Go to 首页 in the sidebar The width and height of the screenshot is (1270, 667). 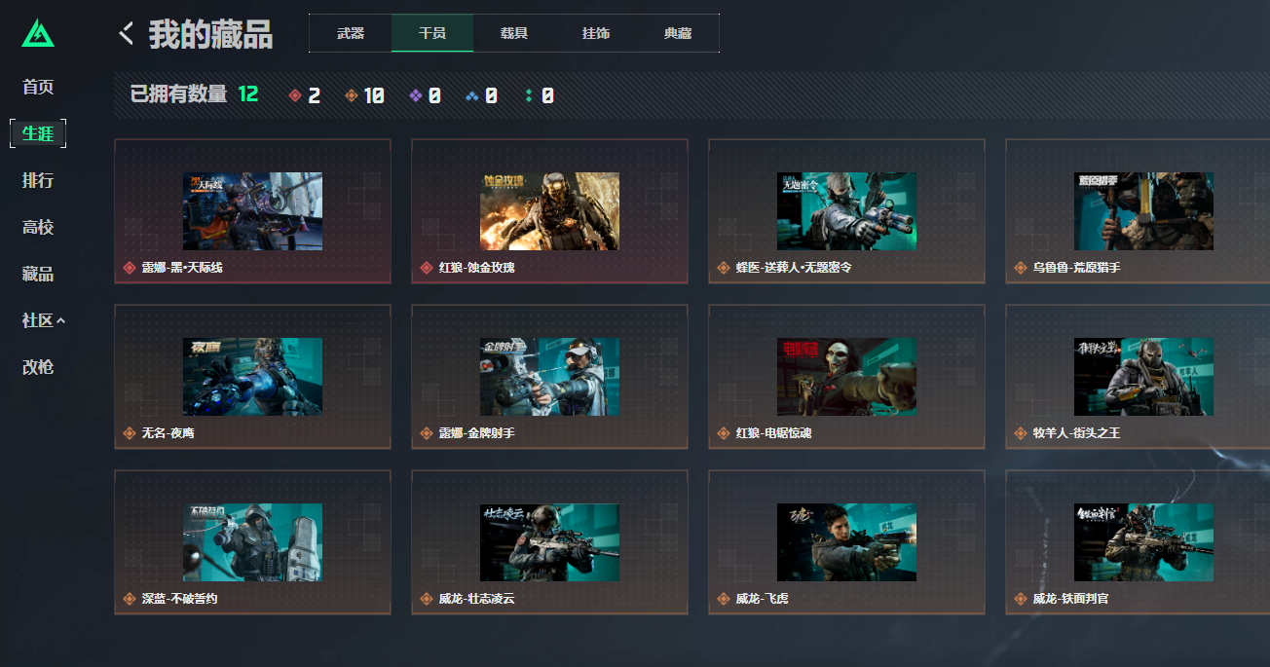click(38, 87)
